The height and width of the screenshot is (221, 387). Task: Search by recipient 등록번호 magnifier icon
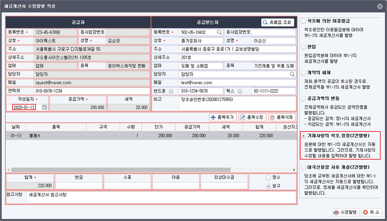click(x=219, y=32)
